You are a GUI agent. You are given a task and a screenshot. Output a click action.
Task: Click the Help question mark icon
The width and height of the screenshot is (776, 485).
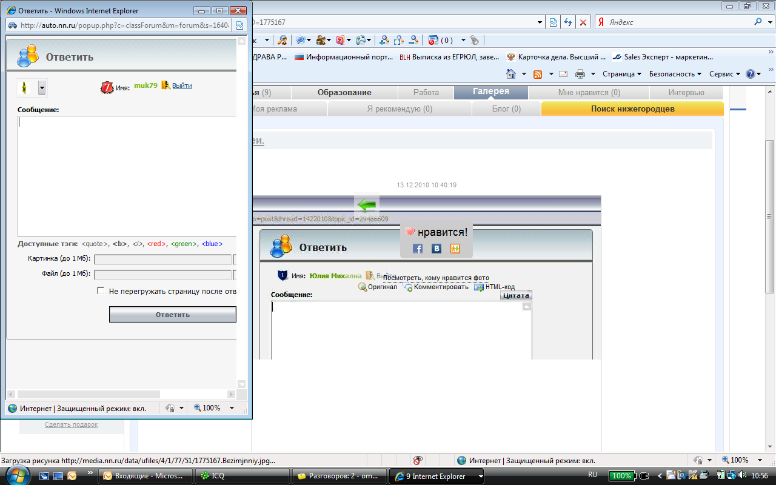point(751,74)
